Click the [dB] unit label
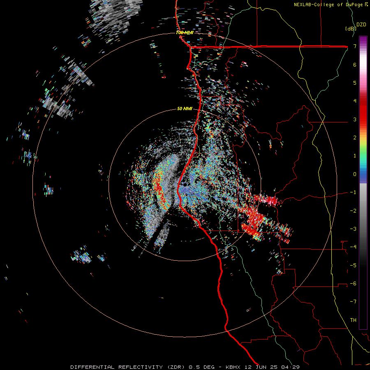The width and height of the screenshot is (370, 370). click(x=351, y=29)
